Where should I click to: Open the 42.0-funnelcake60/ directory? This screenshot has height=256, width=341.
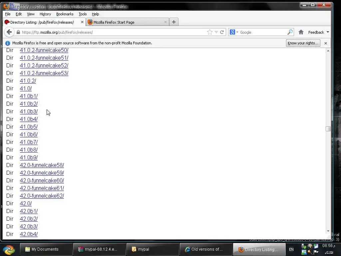tap(42, 180)
